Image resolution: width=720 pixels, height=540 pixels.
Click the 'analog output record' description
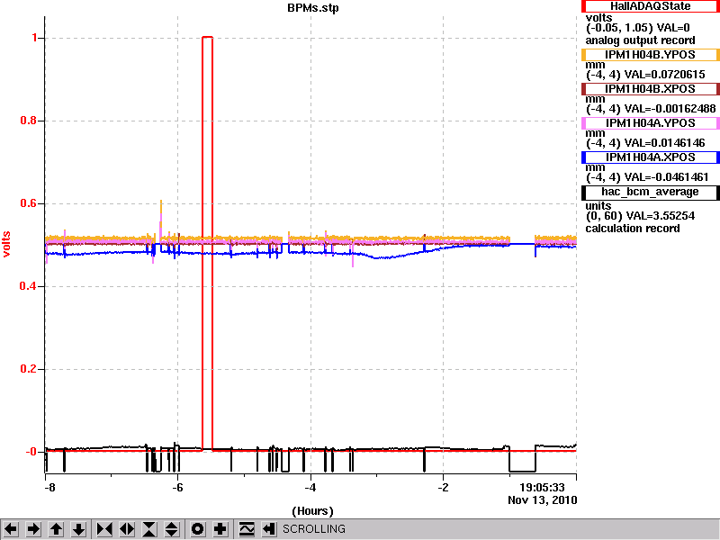[640, 40]
